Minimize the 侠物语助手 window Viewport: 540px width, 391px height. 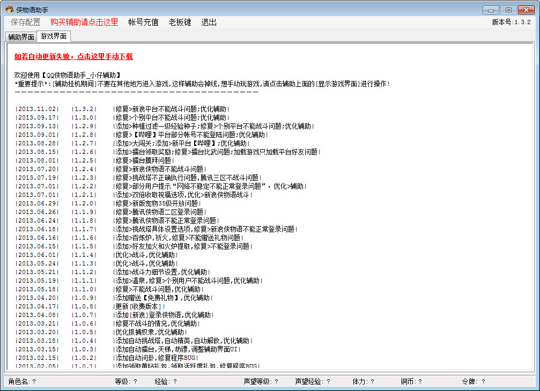[x=491, y=9]
